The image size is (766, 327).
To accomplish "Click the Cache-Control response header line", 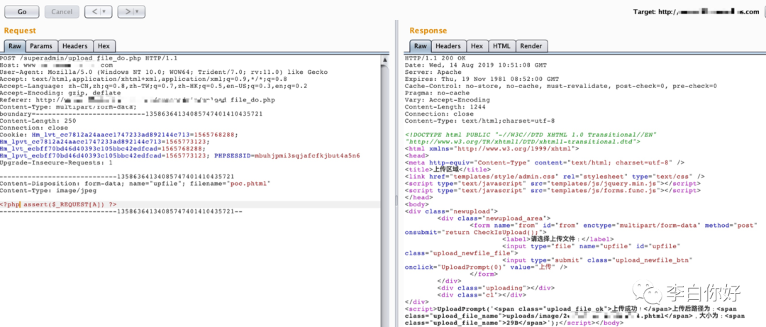I will coord(561,86).
